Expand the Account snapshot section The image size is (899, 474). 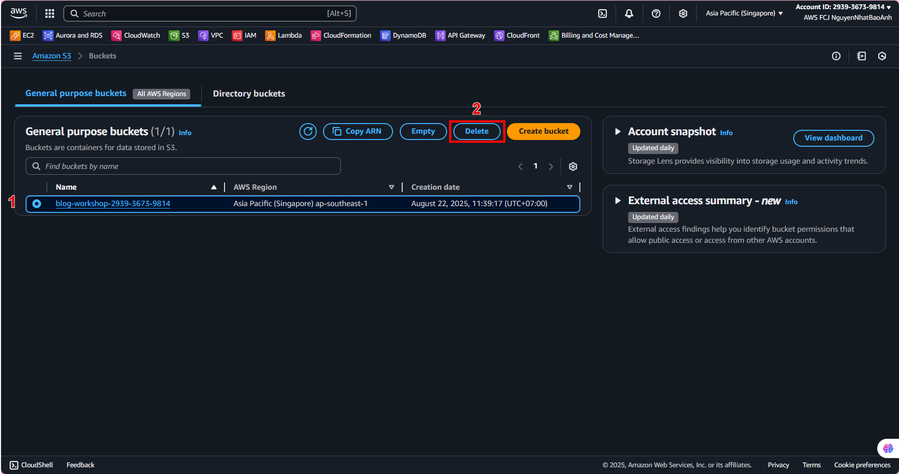pos(618,132)
